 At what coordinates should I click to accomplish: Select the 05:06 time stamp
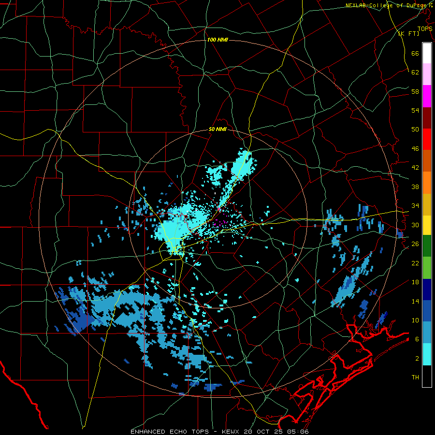coord(298,432)
